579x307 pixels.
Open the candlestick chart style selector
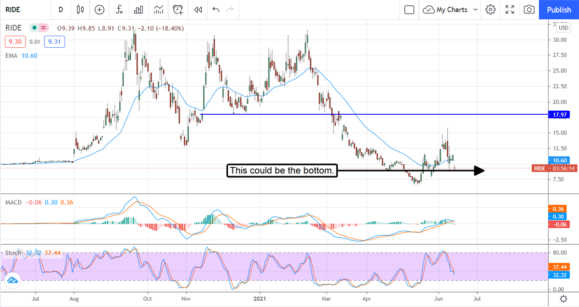pyautogui.click(x=80, y=10)
